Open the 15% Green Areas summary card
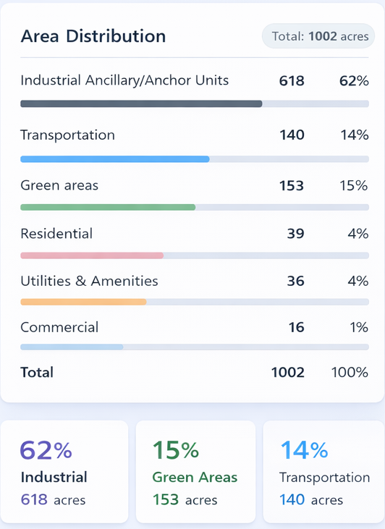This screenshot has width=385, height=529. (x=195, y=472)
